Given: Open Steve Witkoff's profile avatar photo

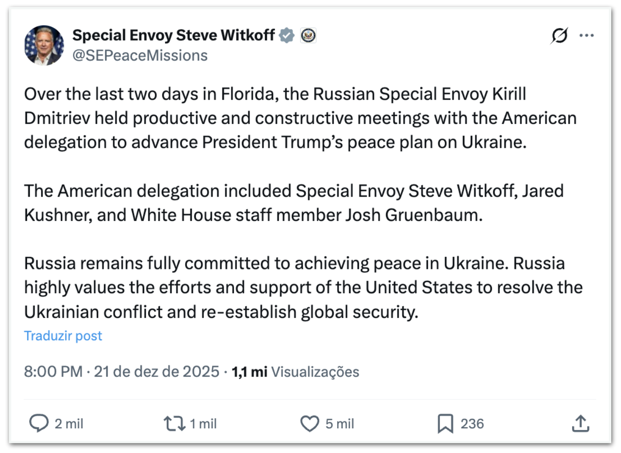Looking at the screenshot, I should [x=44, y=45].
